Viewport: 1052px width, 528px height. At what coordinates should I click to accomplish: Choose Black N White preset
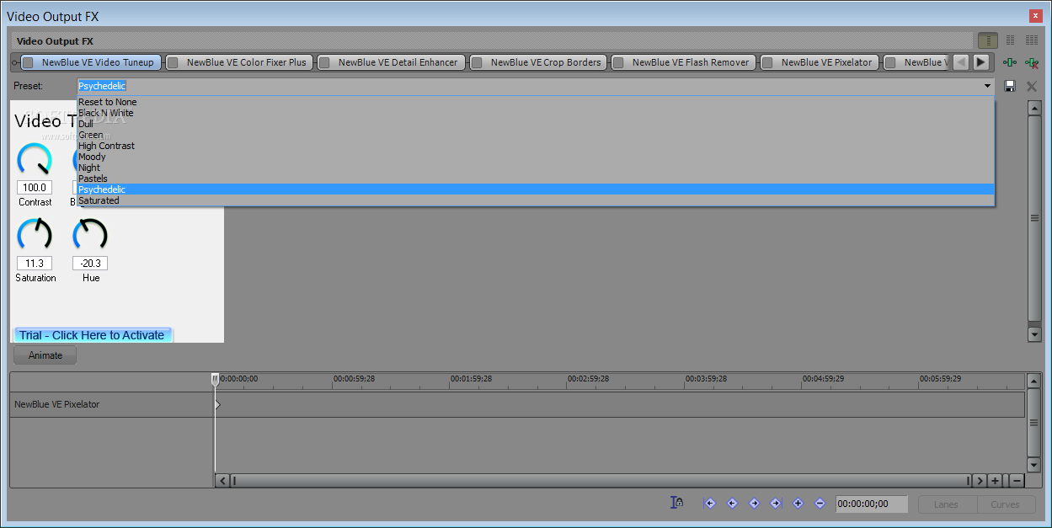[535, 113]
